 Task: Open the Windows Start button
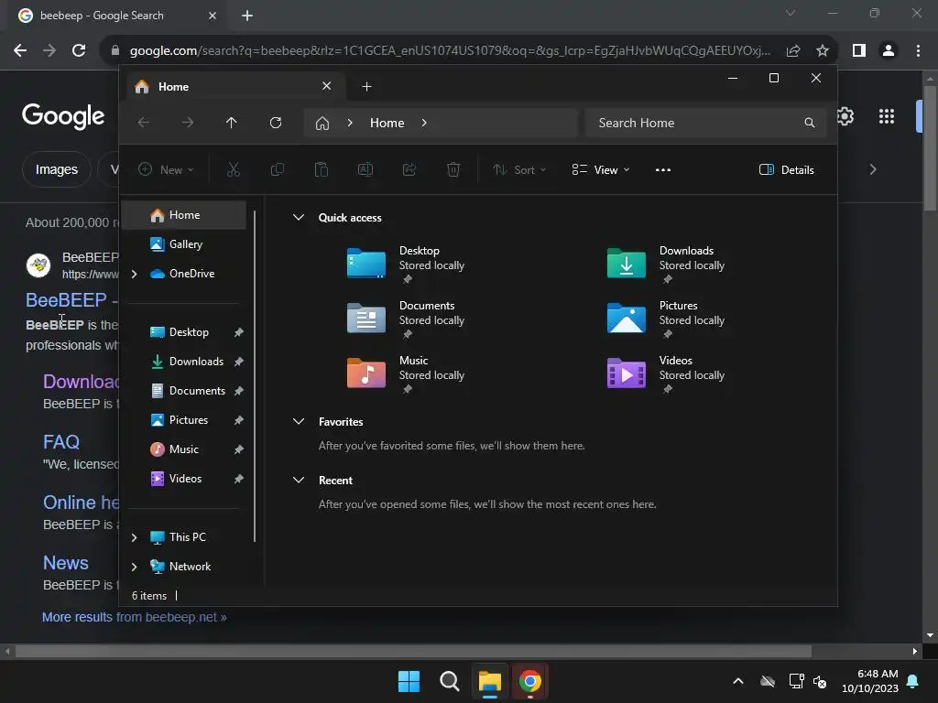[409, 681]
